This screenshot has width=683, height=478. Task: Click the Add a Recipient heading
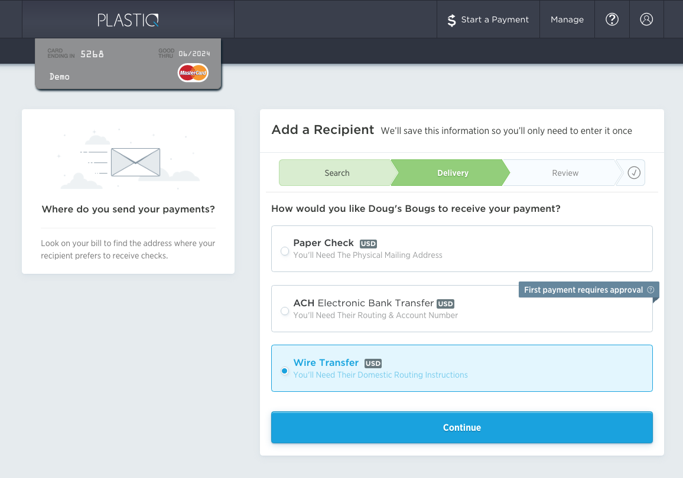tap(323, 130)
